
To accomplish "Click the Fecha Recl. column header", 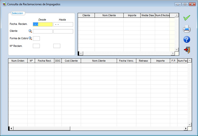I will pos(45,61).
